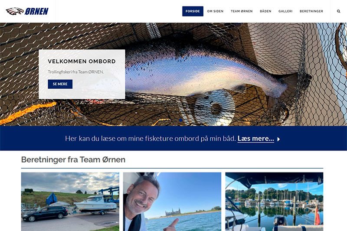Open the smiling man selfie thumbnail
This screenshot has width=347, height=231.
(x=172, y=202)
